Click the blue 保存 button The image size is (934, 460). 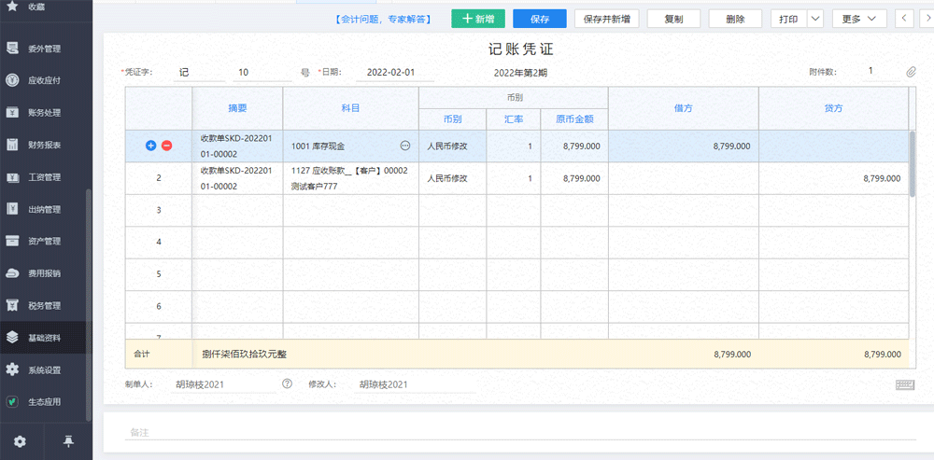[540, 19]
